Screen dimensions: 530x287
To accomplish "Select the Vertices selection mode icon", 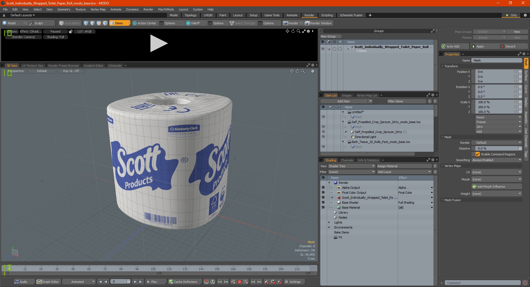I will 86,23.
